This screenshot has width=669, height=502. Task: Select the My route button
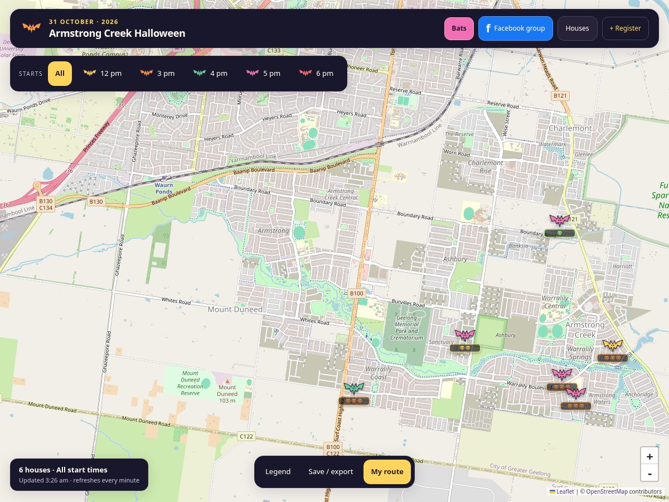[x=387, y=472]
